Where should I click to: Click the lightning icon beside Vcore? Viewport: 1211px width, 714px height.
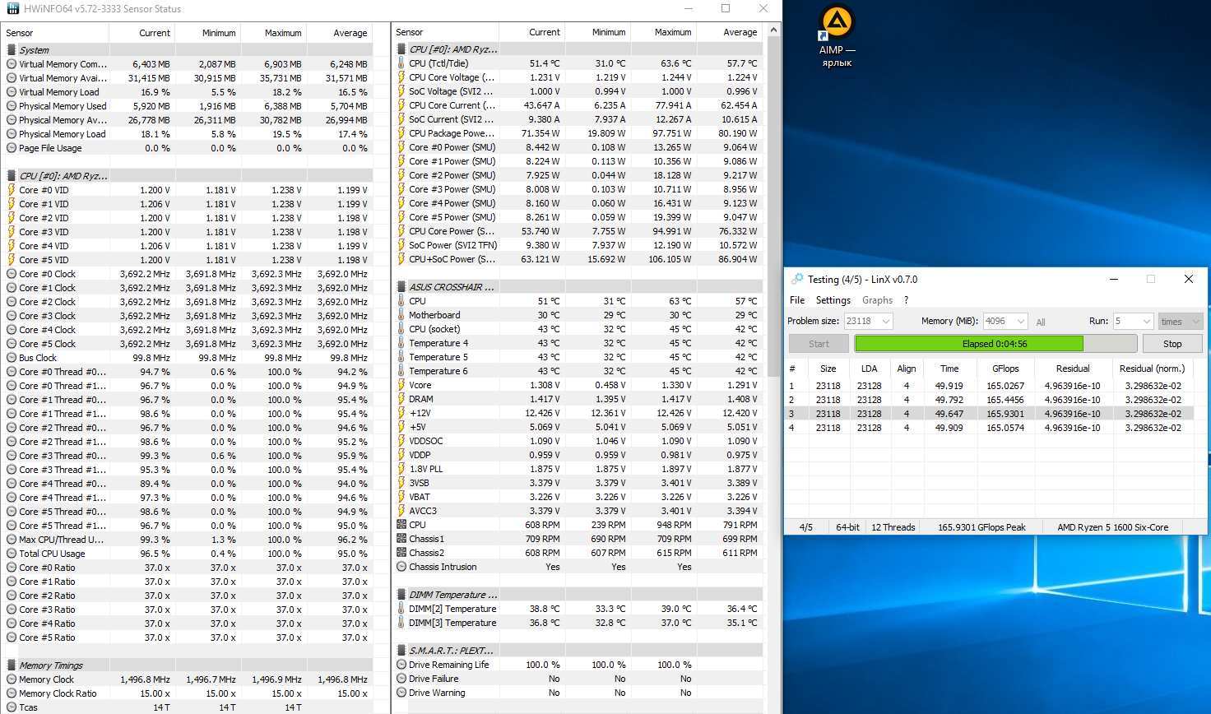coord(401,385)
